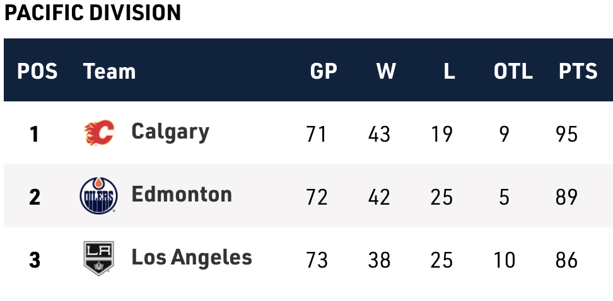Select Edmonton's 89 points value
Viewport: 613px width, 301px height.
pyautogui.click(x=567, y=197)
